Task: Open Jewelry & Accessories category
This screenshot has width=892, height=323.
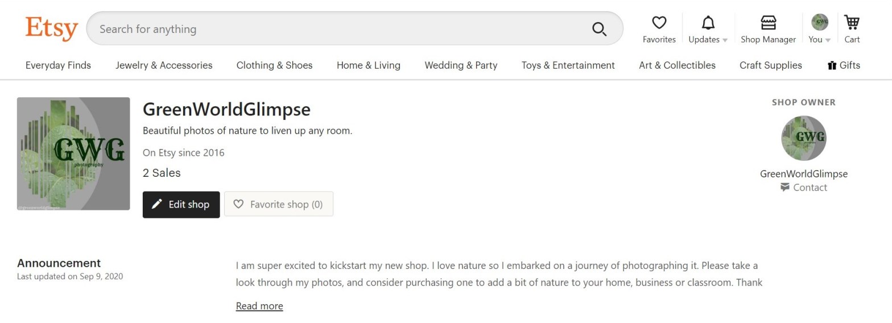Action: pyautogui.click(x=164, y=65)
